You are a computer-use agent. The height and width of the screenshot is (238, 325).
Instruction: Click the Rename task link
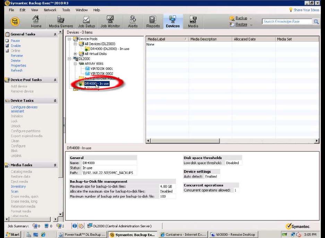[x=17, y=56]
